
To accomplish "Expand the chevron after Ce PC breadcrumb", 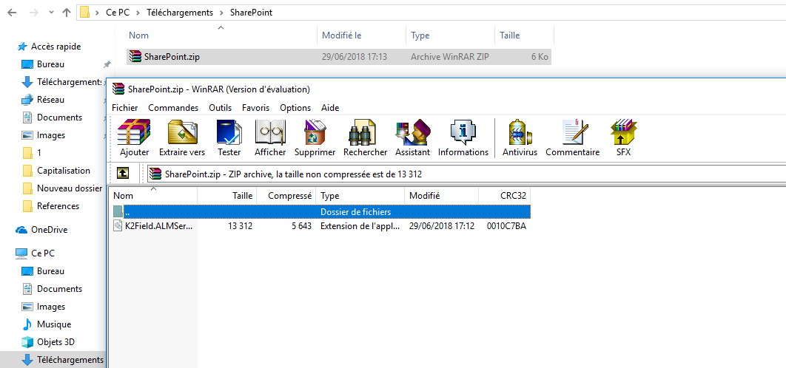I will 138,13.
